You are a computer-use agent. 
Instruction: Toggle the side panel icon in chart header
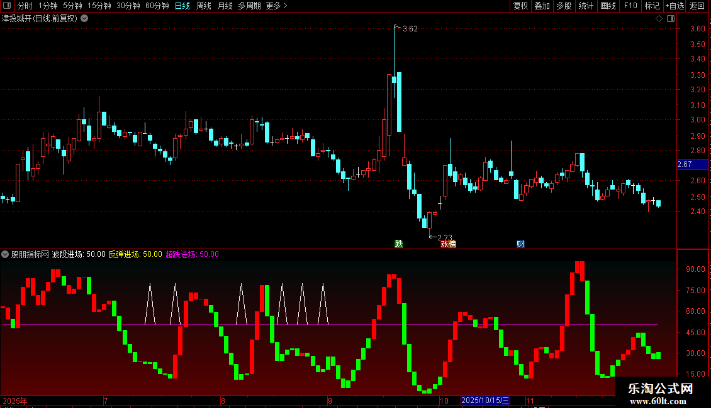pos(671,19)
